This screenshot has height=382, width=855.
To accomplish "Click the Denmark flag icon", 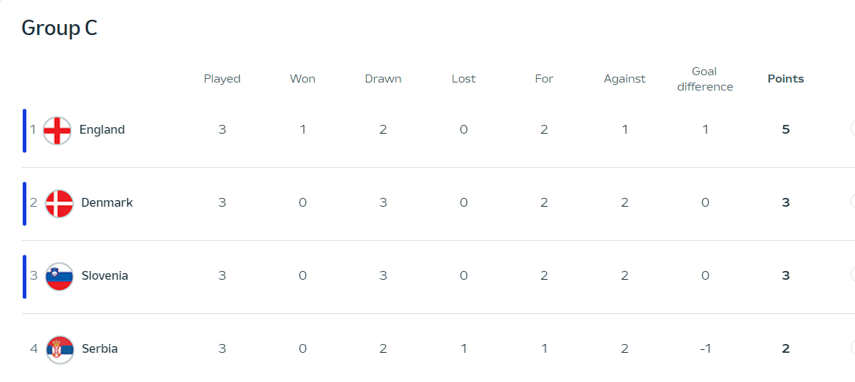I will [x=59, y=204].
